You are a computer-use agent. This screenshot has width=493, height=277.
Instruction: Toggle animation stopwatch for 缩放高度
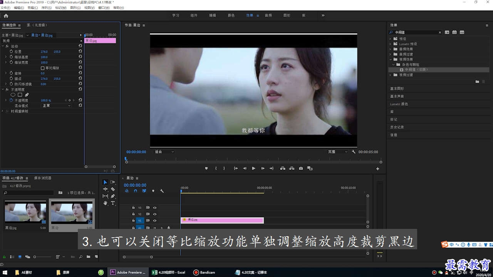click(x=11, y=57)
